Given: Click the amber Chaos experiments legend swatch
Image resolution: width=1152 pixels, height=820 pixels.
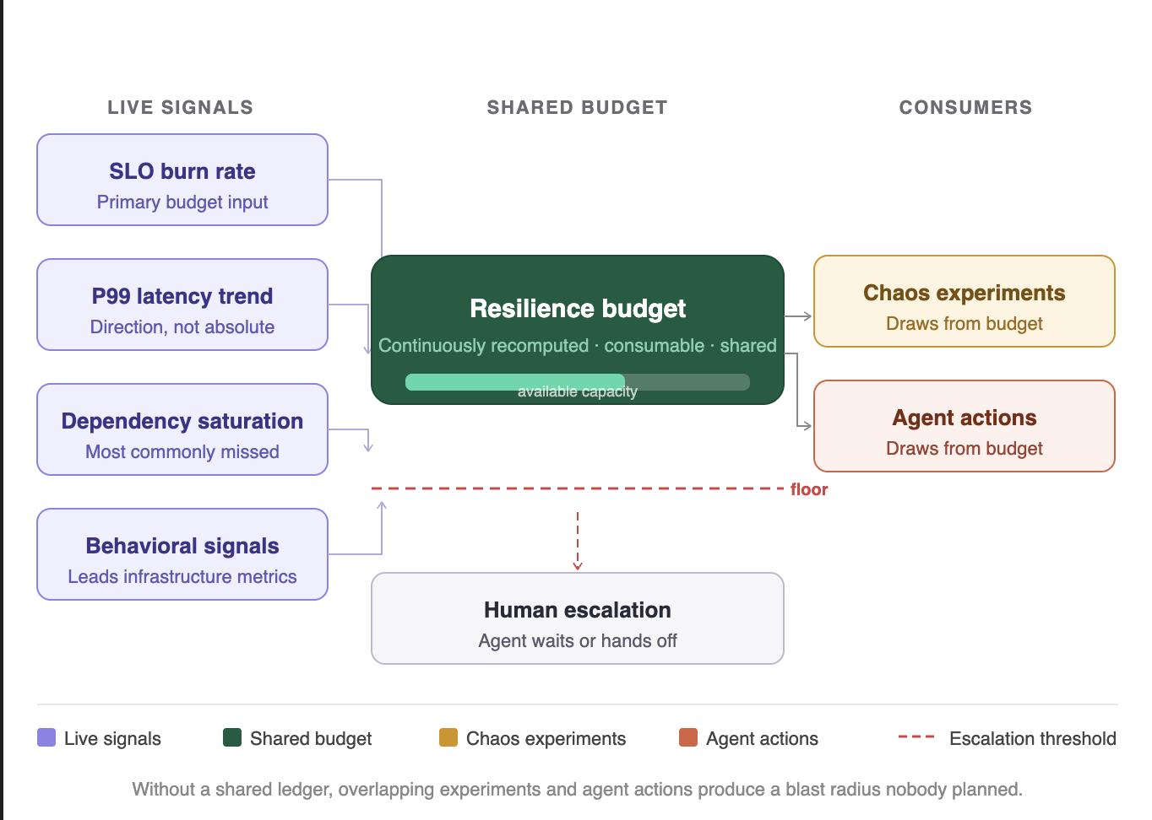Looking at the screenshot, I should click(448, 737).
